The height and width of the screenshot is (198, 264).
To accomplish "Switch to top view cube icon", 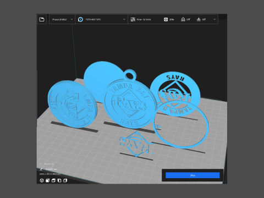I will point(53,180).
